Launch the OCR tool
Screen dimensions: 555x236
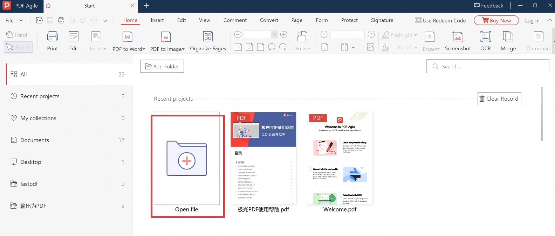click(486, 41)
